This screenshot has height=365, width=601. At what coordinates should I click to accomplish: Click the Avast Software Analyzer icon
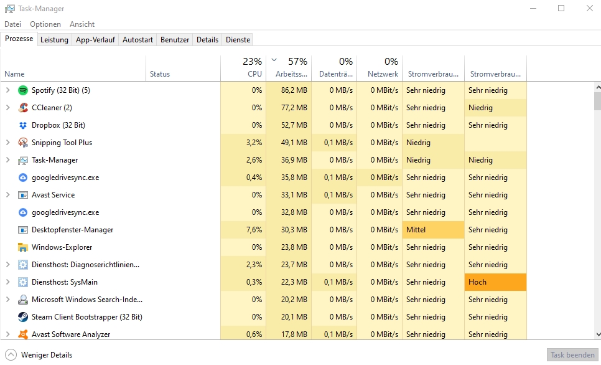pyautogui.click(x=23, y=334)
